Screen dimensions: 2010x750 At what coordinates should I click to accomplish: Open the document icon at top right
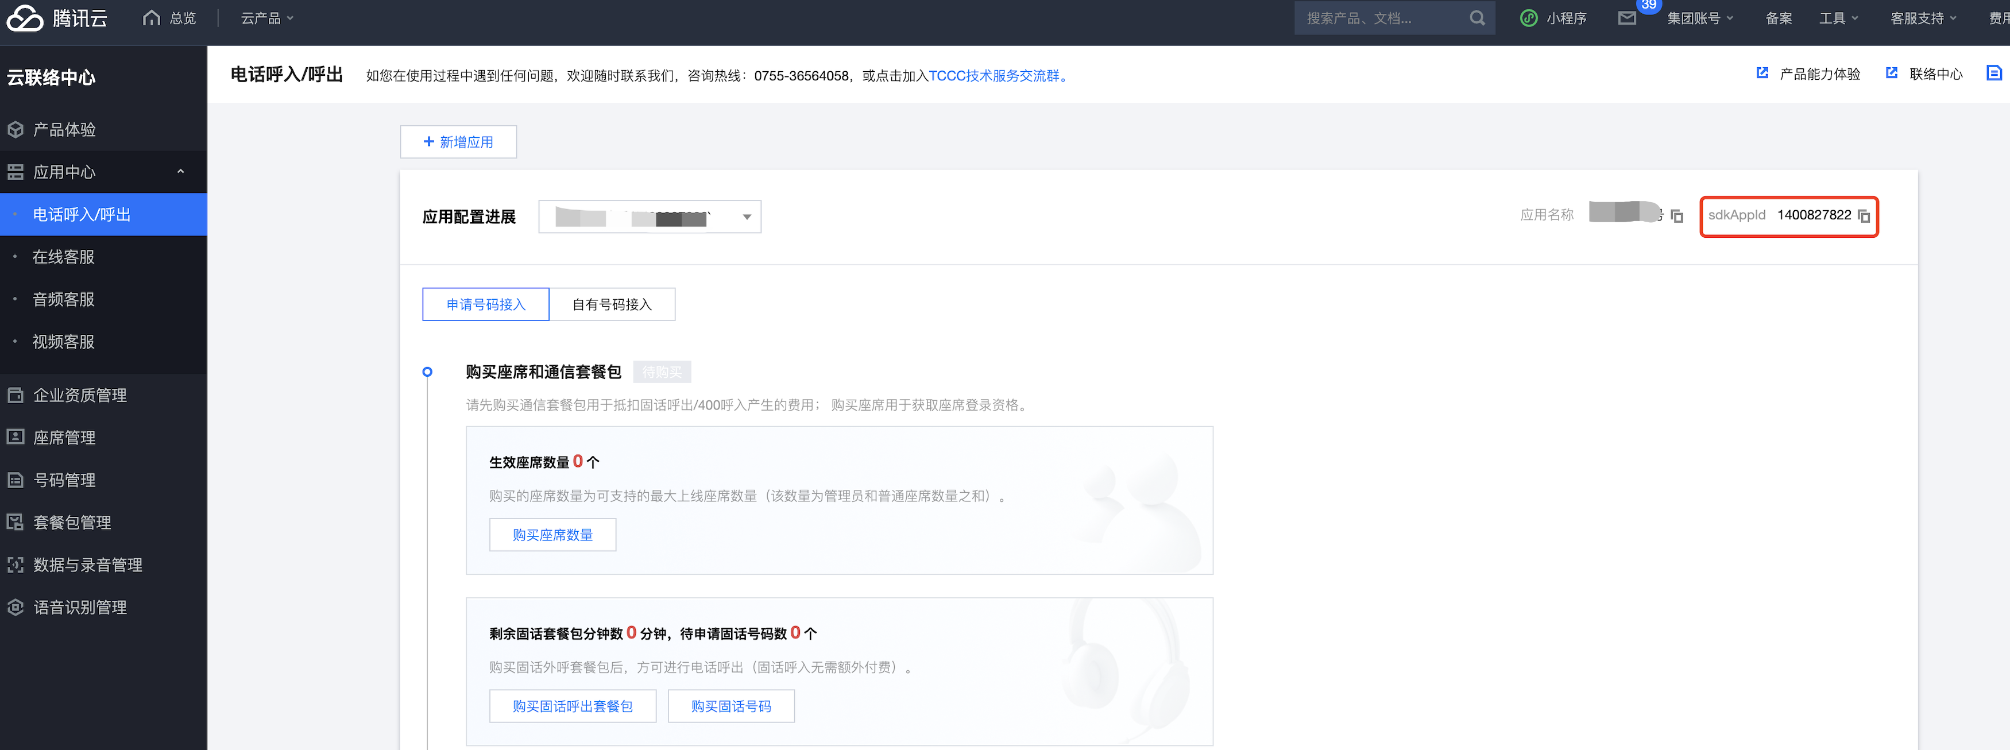pyautogui.click(x=1993, y=74)
